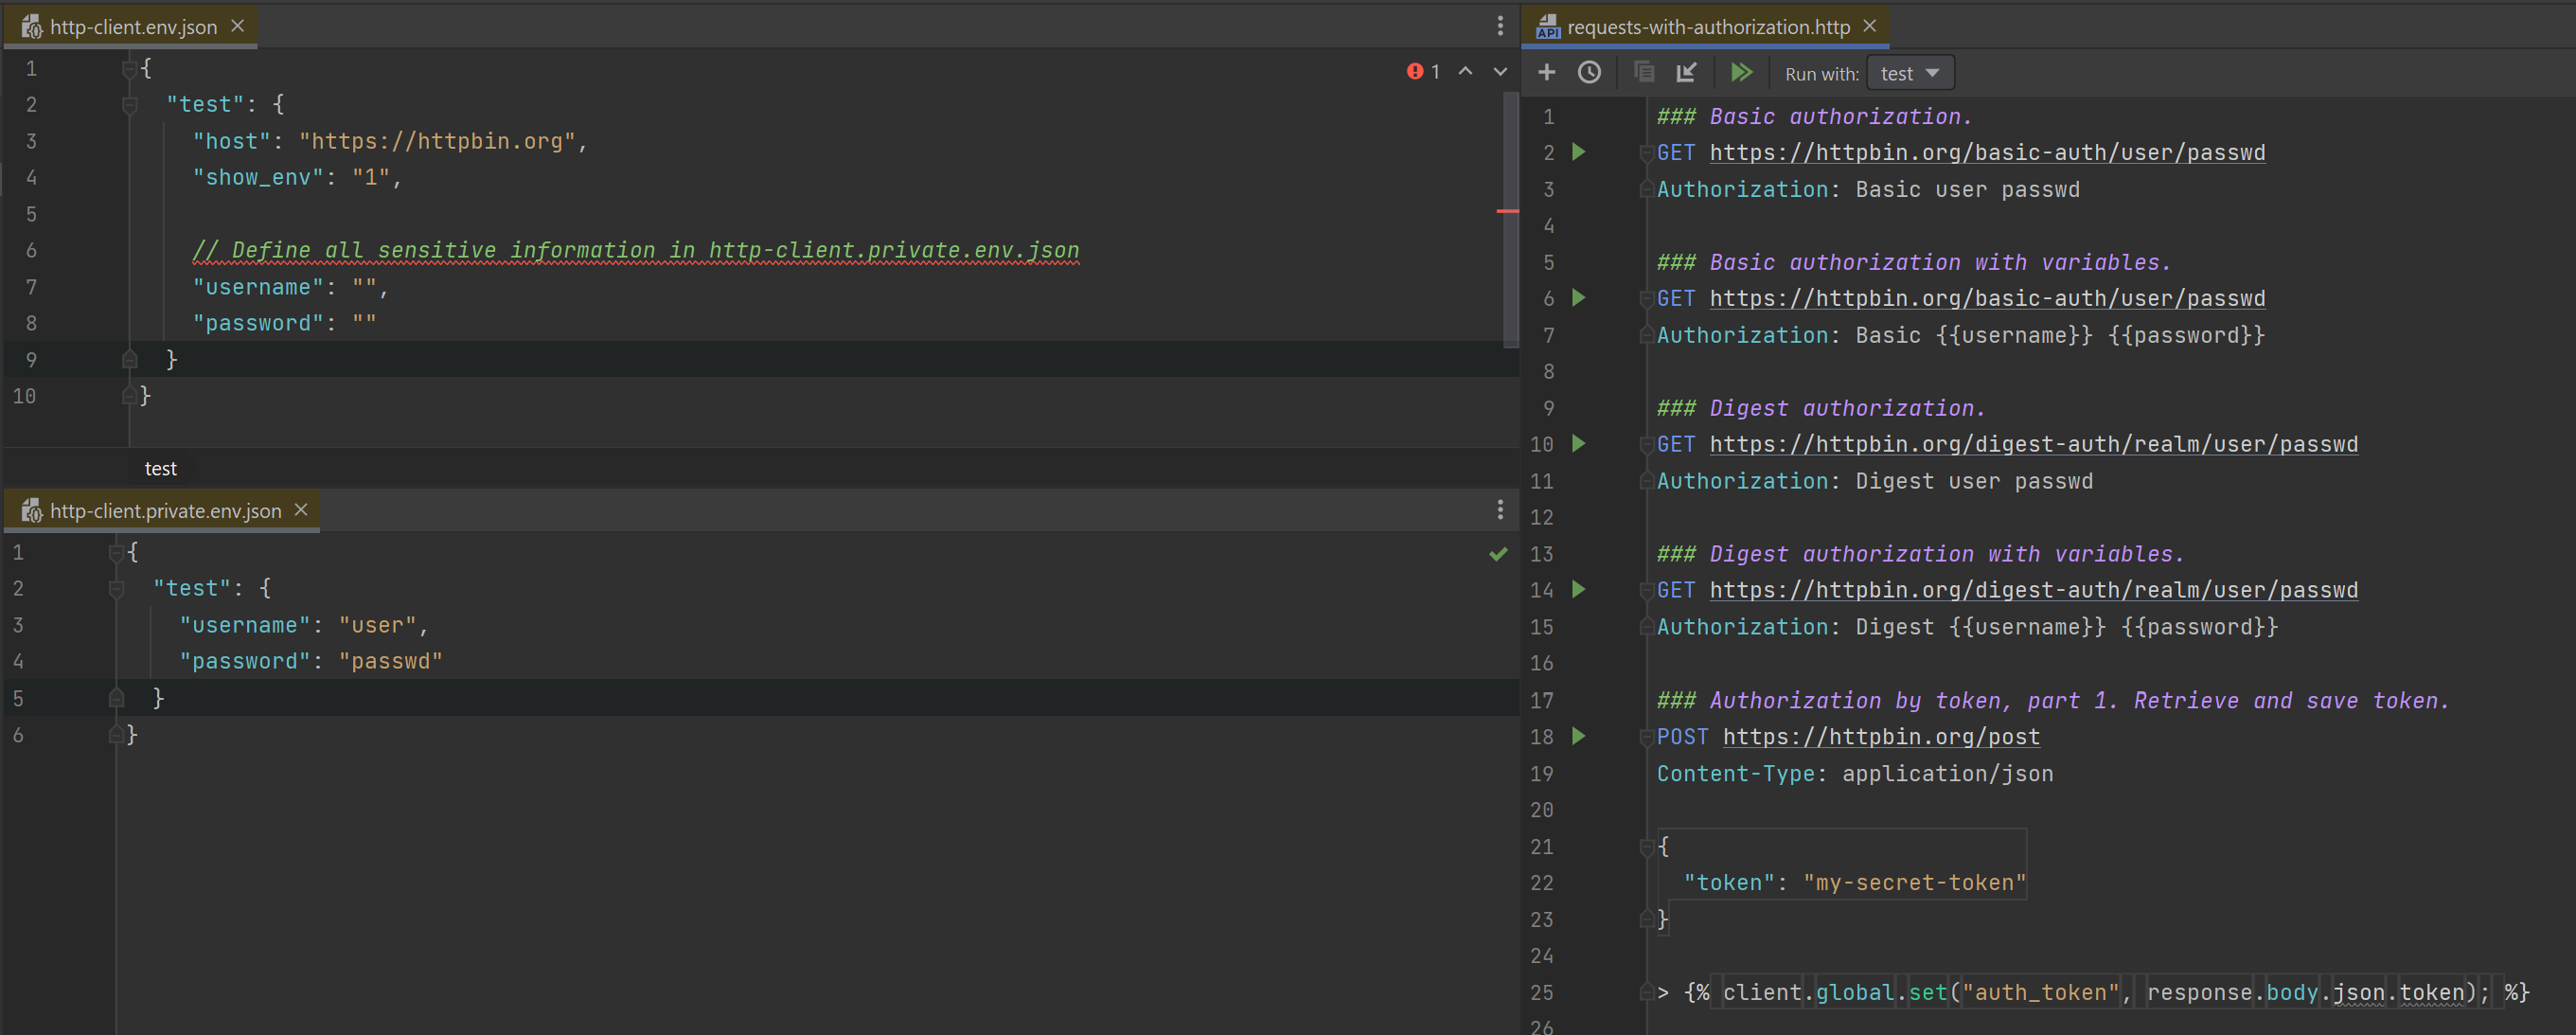Click the import-from-cURL icon in the toolbar
The height and width of the screenshot is (1035, 2576).
[1687, 72]
